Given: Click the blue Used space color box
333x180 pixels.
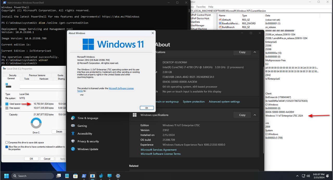Looking at the screenshot, I should pos(7,104).
